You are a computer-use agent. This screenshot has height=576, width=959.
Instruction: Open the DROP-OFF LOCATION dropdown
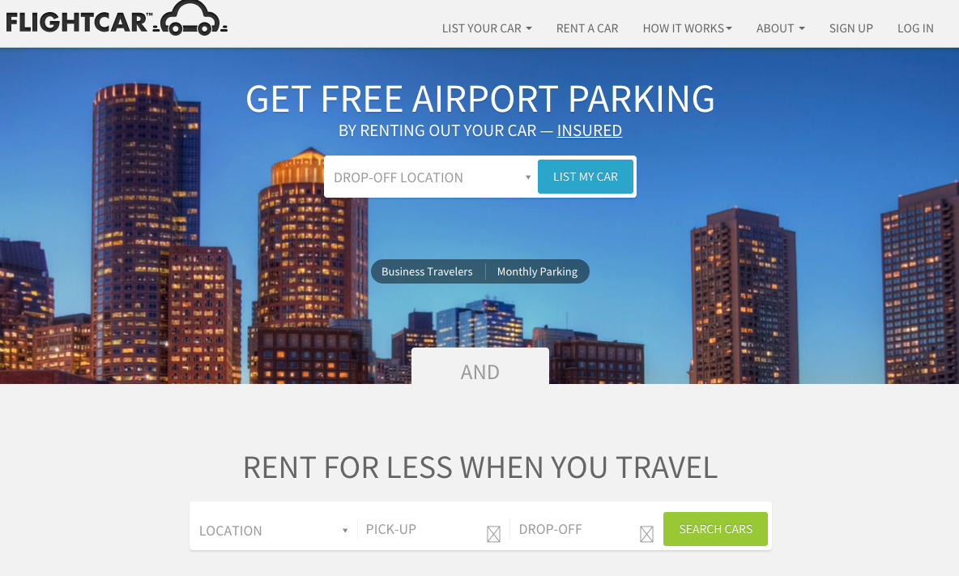pyautogui.click(x=432, y=177)
